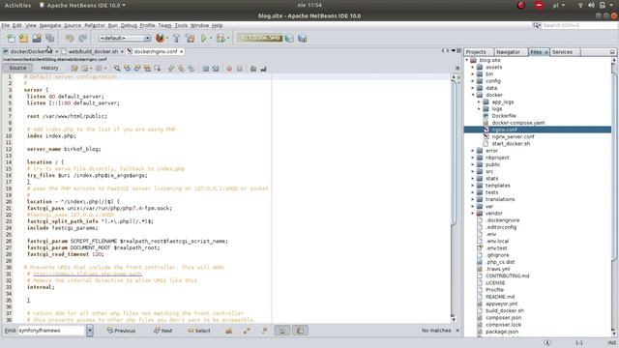619x348 pixels.
Task: Expand the assets folder
Action: click(473, 67)
